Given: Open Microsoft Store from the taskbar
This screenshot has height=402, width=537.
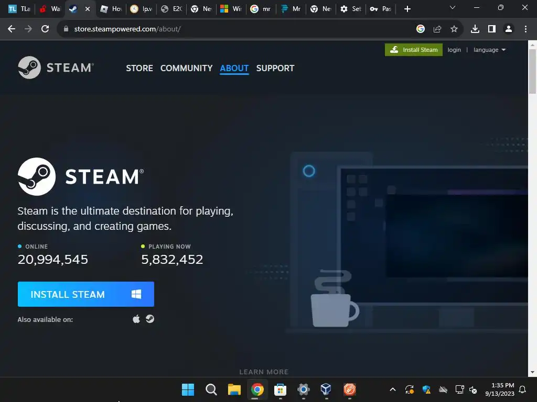Looking at the screenshot, I should tap(280, 389).
